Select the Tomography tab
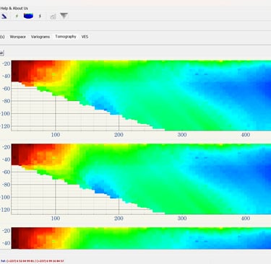Image resolution: width=271 pixels, height=264 pixels. coord(66,37)
